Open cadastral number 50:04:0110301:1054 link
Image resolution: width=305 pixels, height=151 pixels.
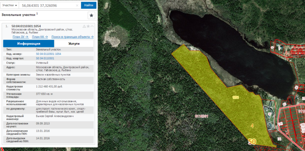(x=49, y=54)
